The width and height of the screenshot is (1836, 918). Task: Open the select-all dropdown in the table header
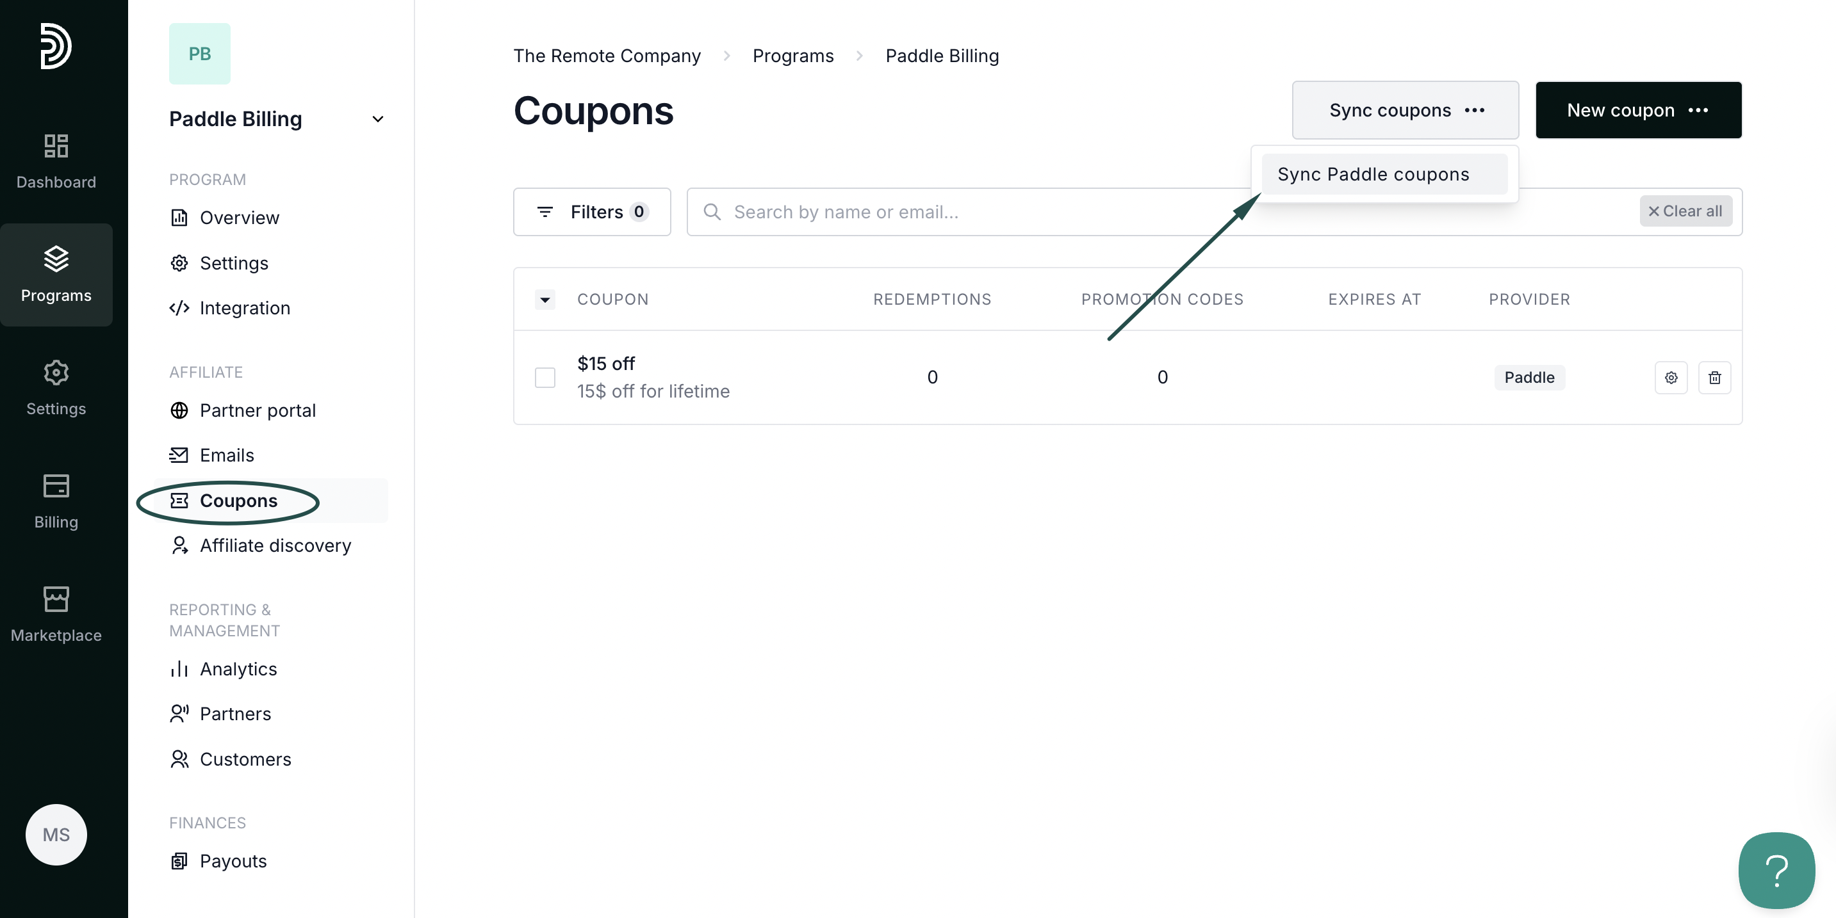point(545,300)
